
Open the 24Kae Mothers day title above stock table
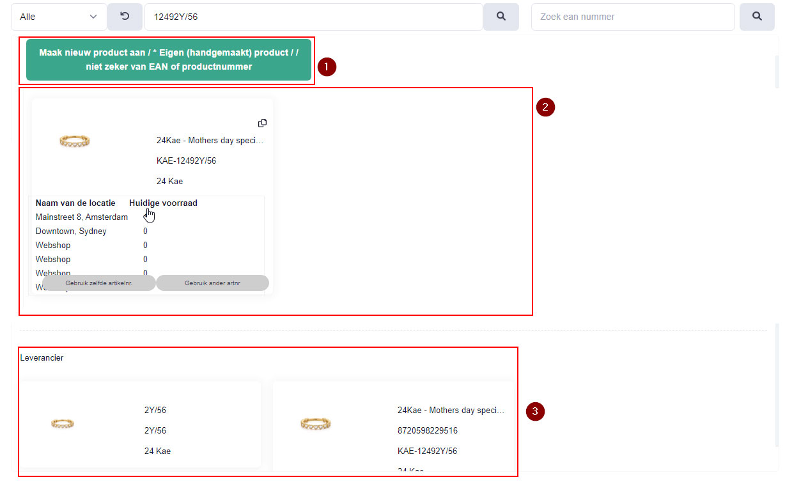coord(210,140)
